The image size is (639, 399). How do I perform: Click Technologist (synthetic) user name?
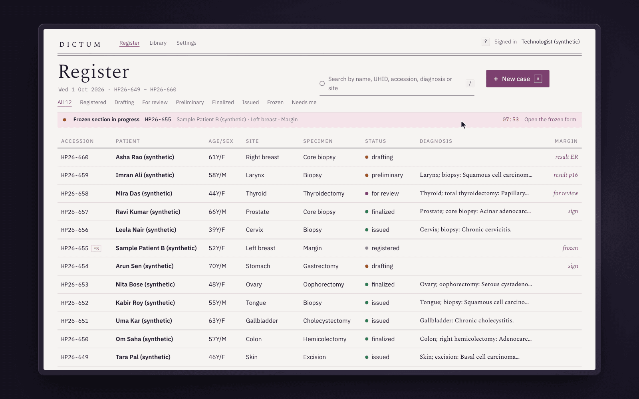[550, 41]
